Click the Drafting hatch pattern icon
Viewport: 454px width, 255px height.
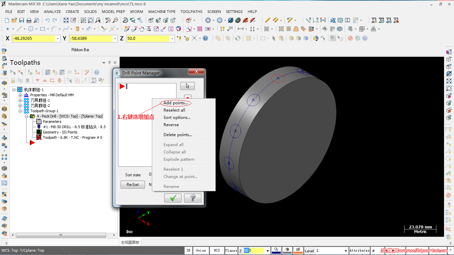pyautogui.click(x=266, y=29)
